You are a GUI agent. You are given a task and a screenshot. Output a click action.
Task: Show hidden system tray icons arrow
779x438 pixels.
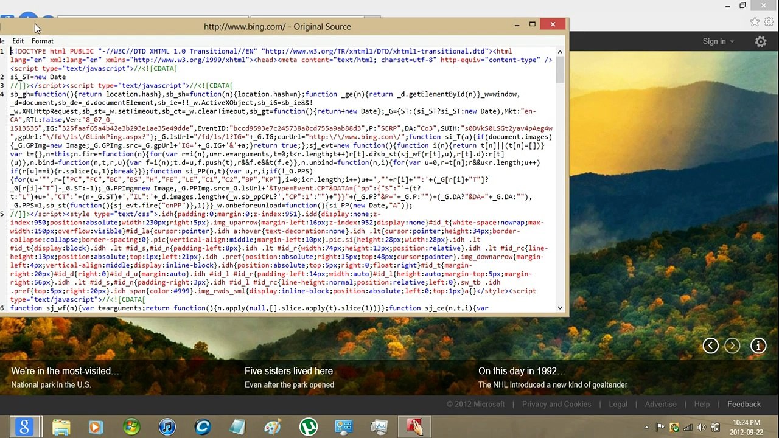pyautogui.click(x=646, y=428)
